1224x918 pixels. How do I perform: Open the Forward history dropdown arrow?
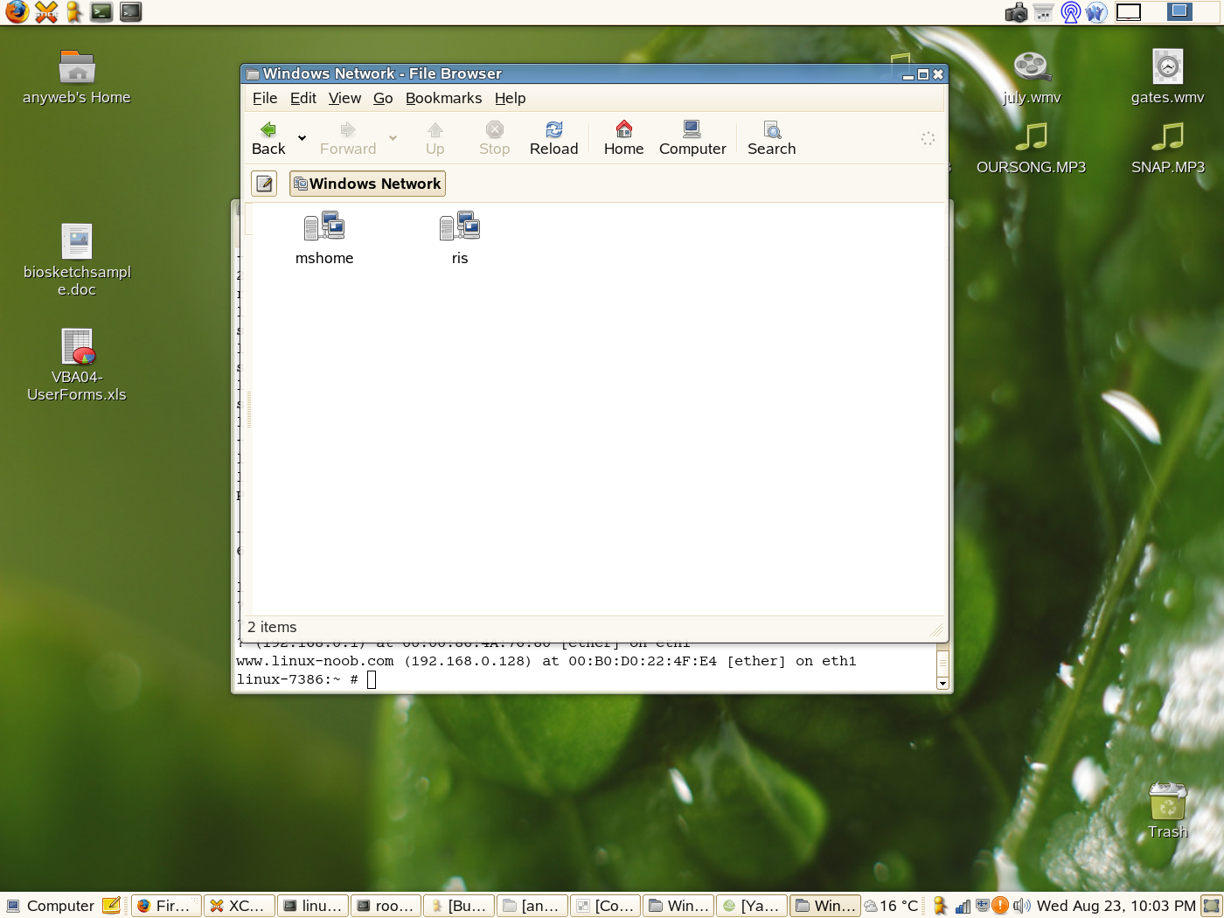pyautogui.click(x=393, y=138)
